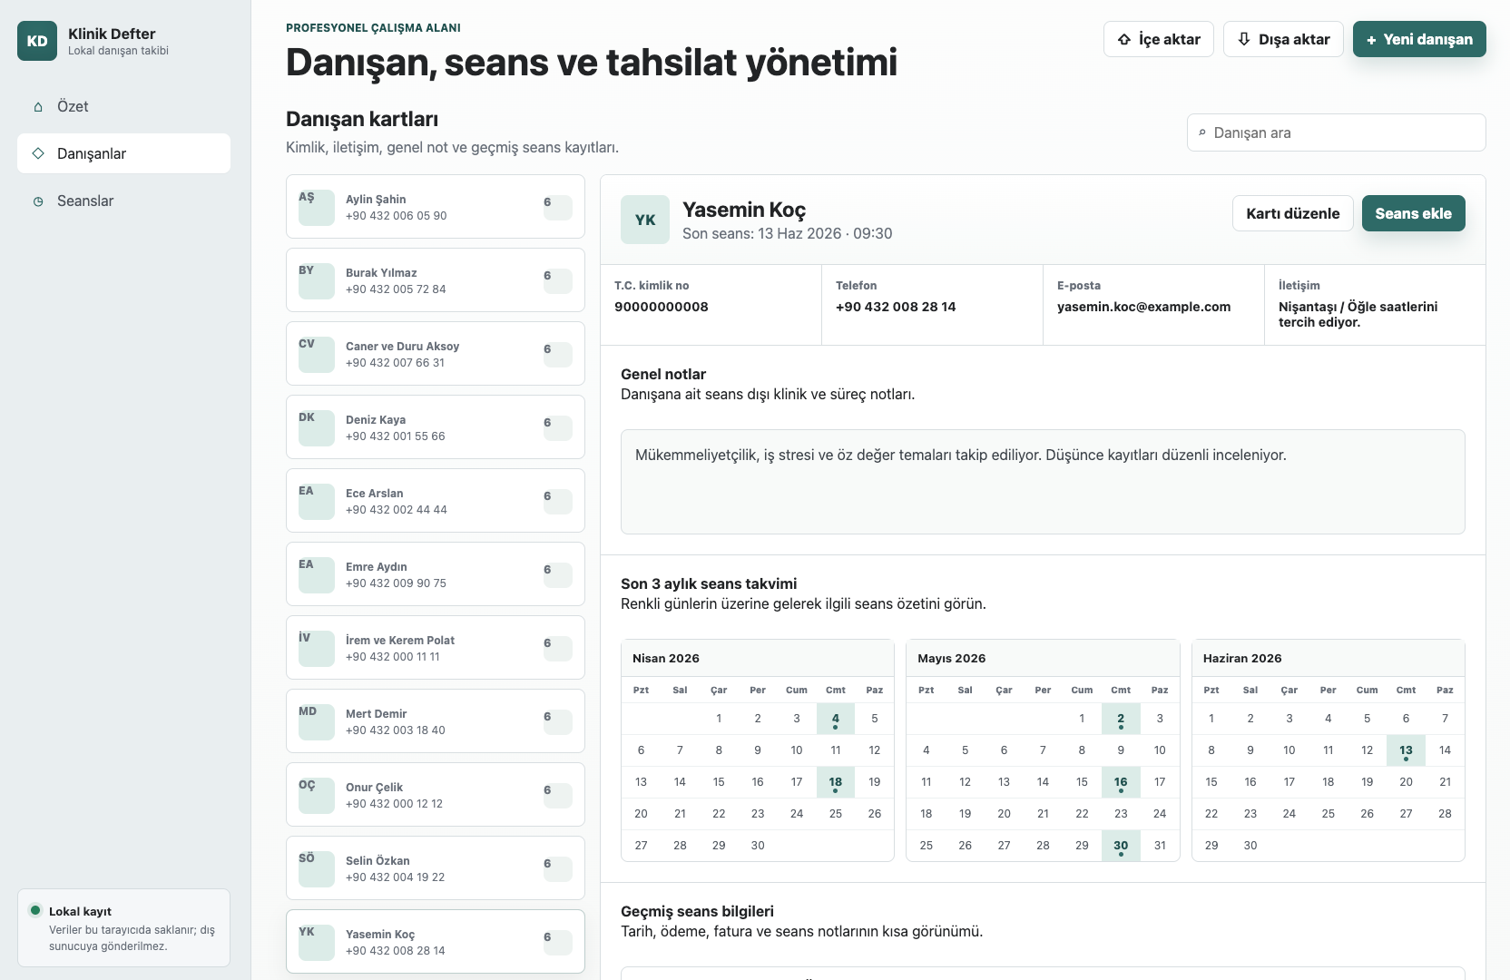This screenshot has width=1510, height=980.
Task: Open the Özet page
Action: [x=123, y=106]
